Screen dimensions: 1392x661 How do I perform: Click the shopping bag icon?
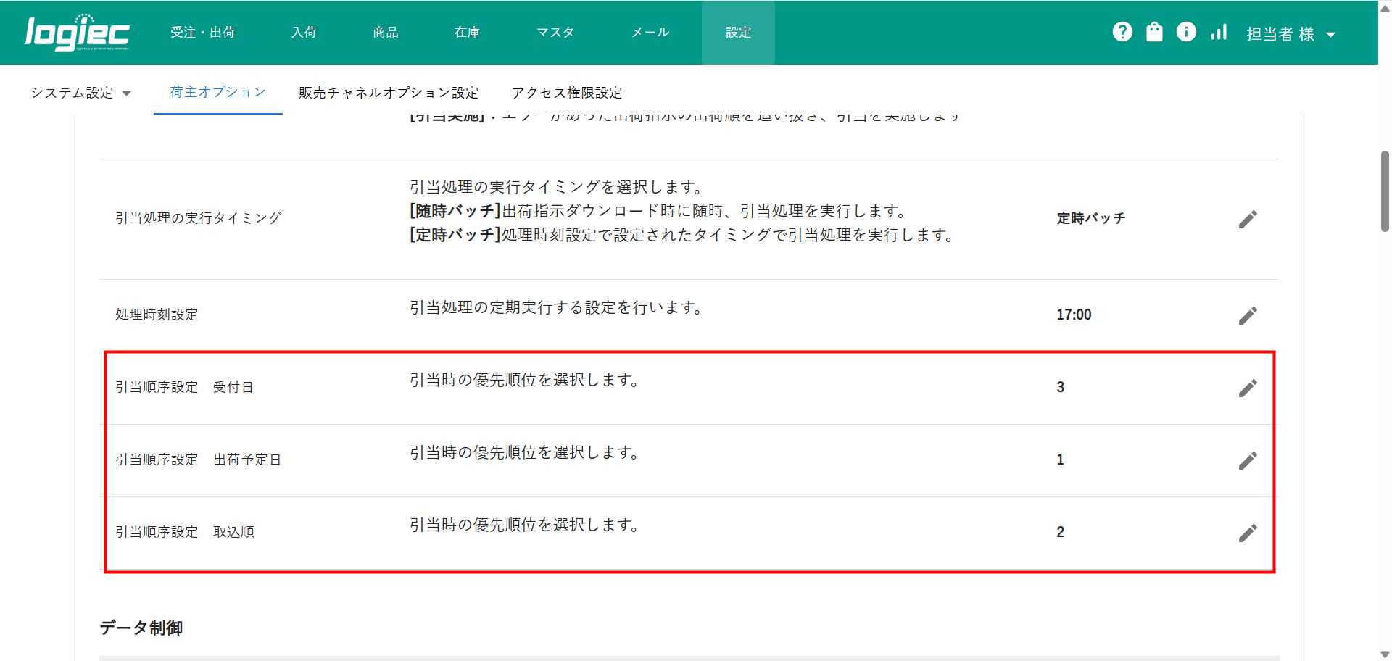1154,32
